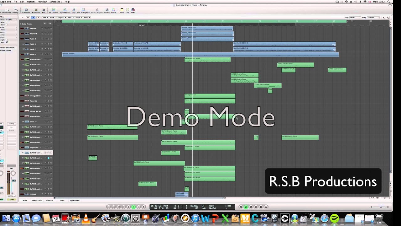Open the Screenset 1 menu
The image size is (401, 226).
pyautogui.click(x=55, y=2)
